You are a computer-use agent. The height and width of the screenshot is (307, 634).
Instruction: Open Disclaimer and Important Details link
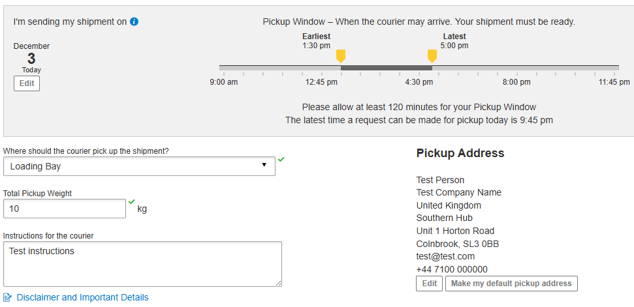82,298
